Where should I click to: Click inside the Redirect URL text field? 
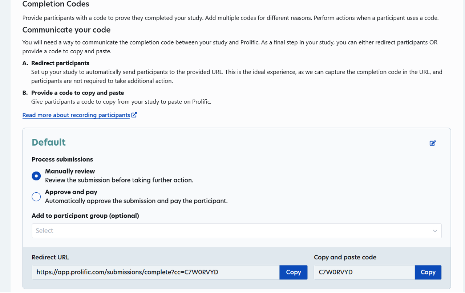(x=155, y=272)
